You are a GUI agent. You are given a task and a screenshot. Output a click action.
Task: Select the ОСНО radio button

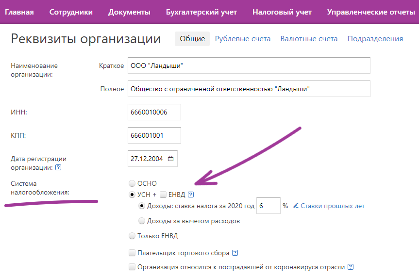[x=132, y=183]
